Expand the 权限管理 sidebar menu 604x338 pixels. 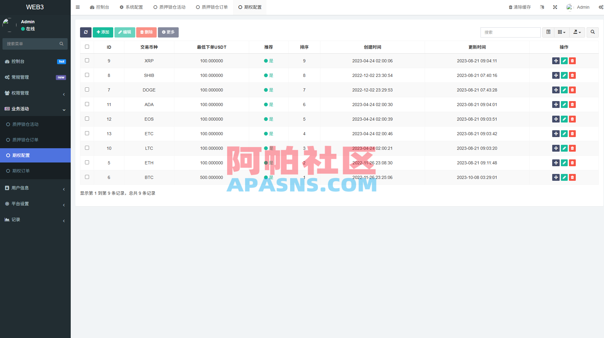(x=35, y=93)
